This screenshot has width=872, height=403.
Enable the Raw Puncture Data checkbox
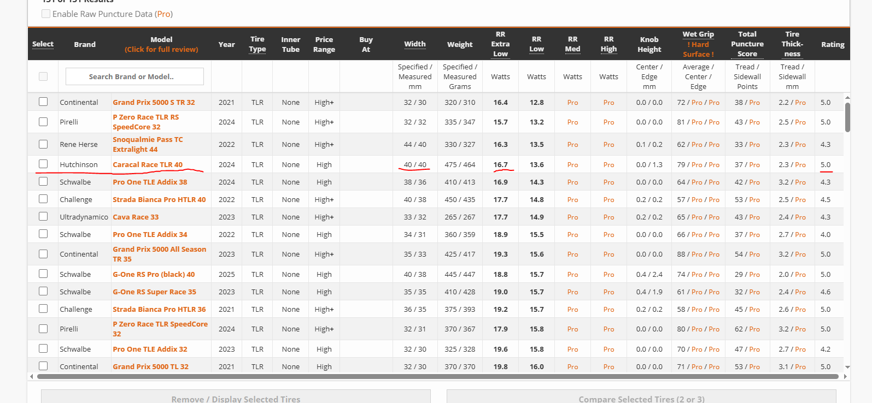46,14
